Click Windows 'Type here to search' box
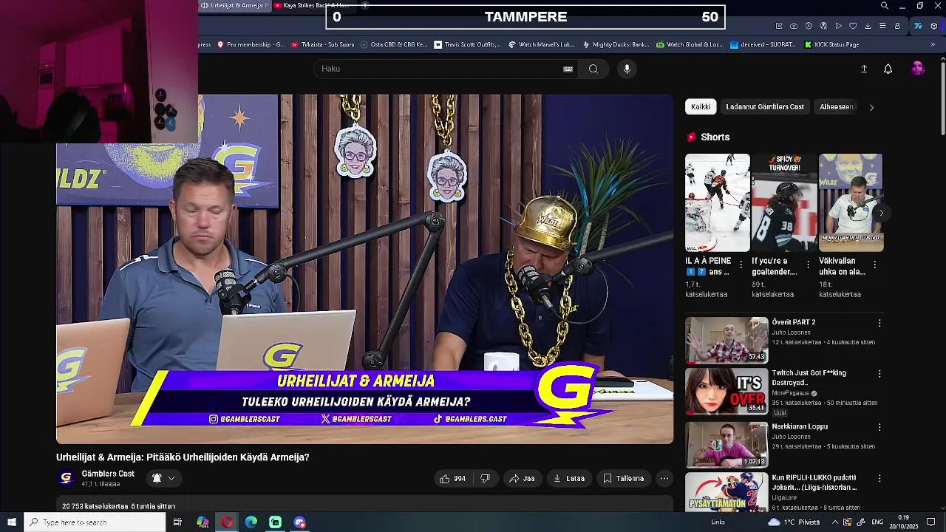 click(95, 522)
